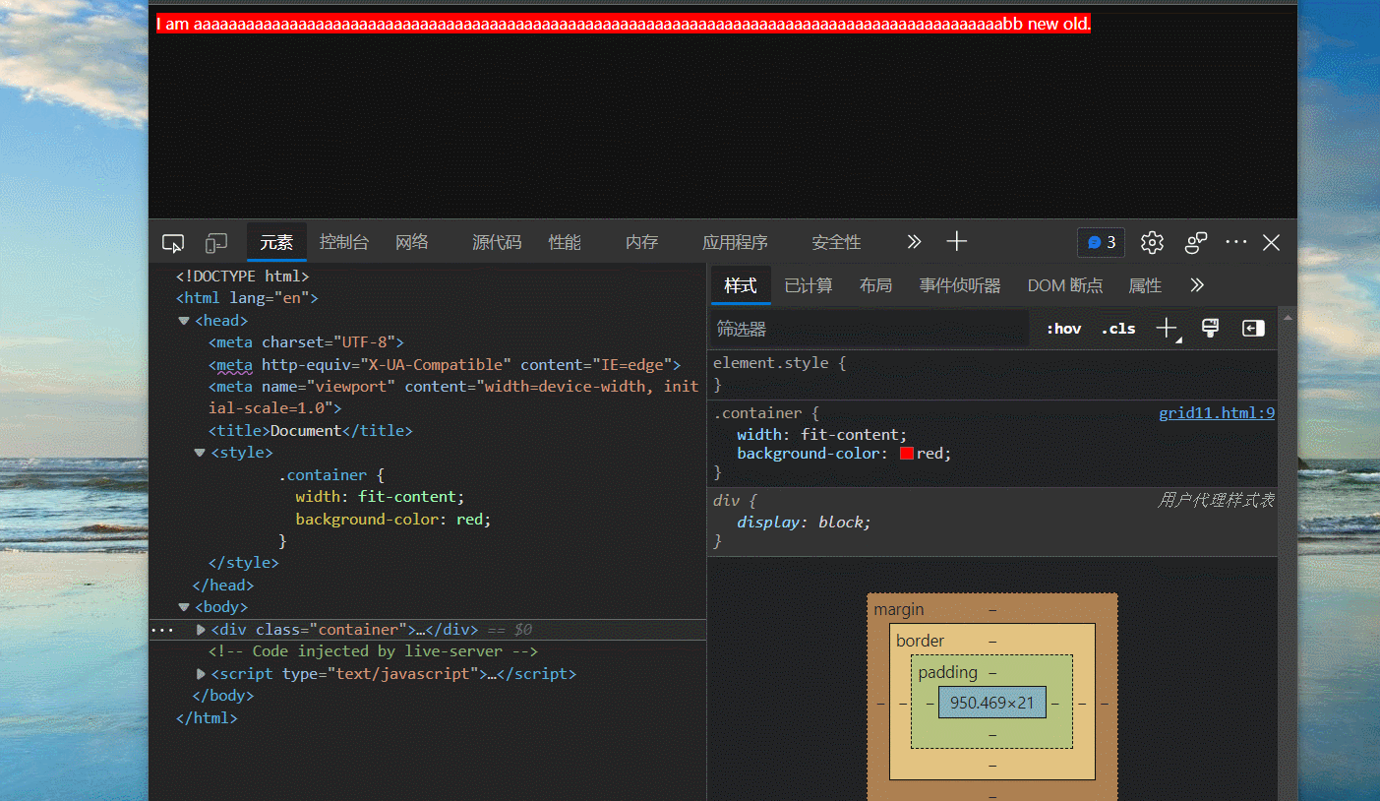Screen dimensions: 1380x801
Task: Click the margin label in box model
Action: [899, 610]
